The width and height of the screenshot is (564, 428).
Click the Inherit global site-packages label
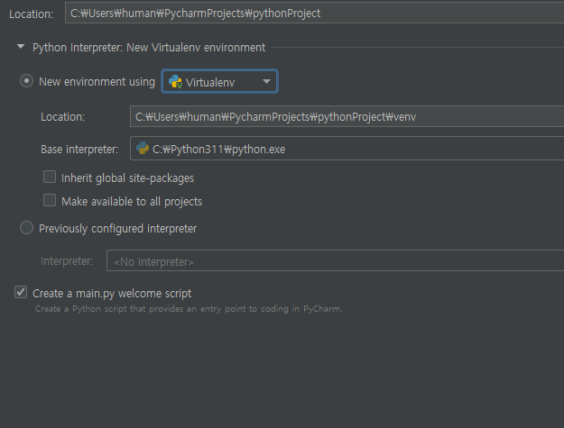128,178
